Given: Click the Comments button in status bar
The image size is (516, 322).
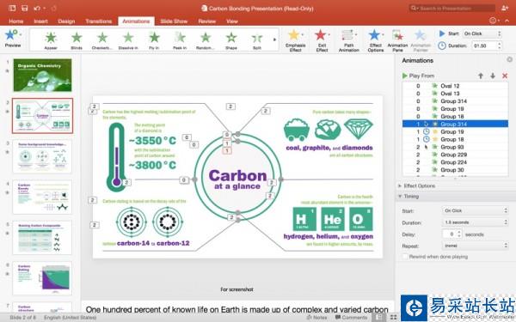Looking at the screenshot, I should (x=351, y=318).
